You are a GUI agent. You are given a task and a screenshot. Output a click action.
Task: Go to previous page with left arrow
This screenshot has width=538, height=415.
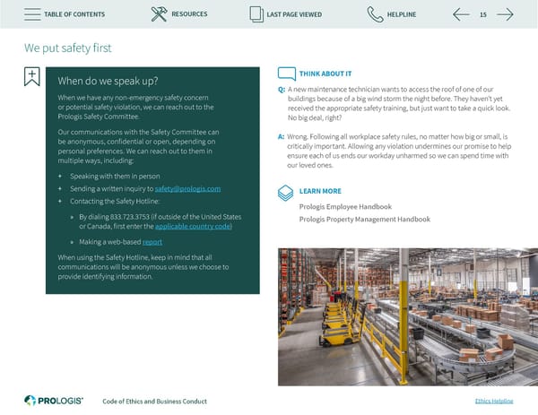(x=461, y=14)
